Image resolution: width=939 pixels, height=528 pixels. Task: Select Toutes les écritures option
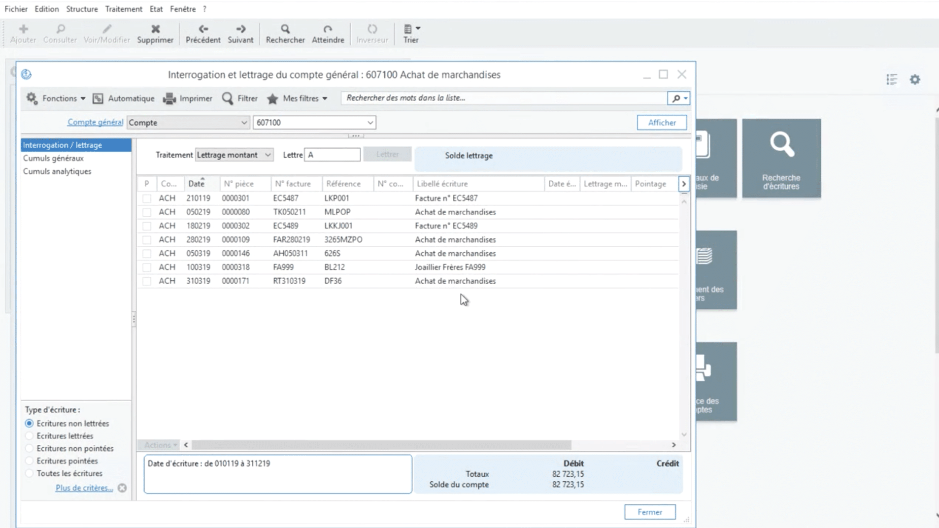(30, 473)
